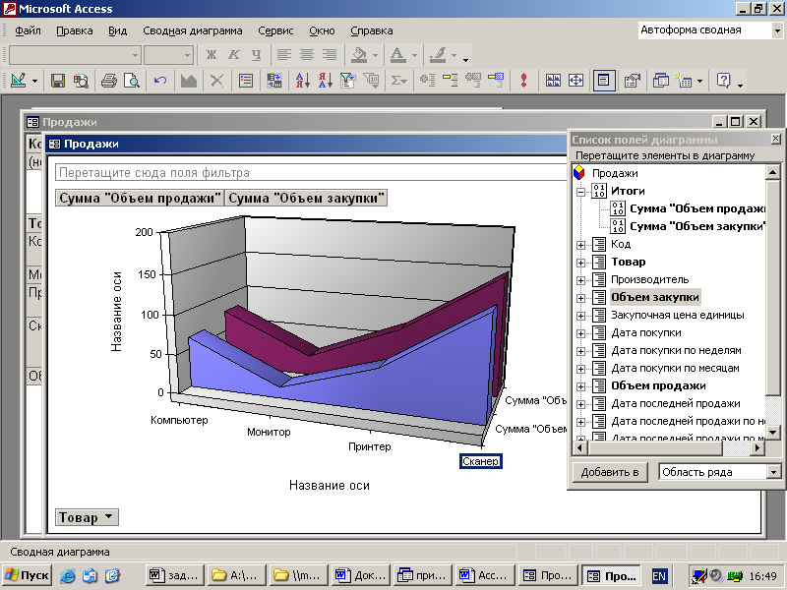
Task: Undo the last action
Action: point(160,81)
